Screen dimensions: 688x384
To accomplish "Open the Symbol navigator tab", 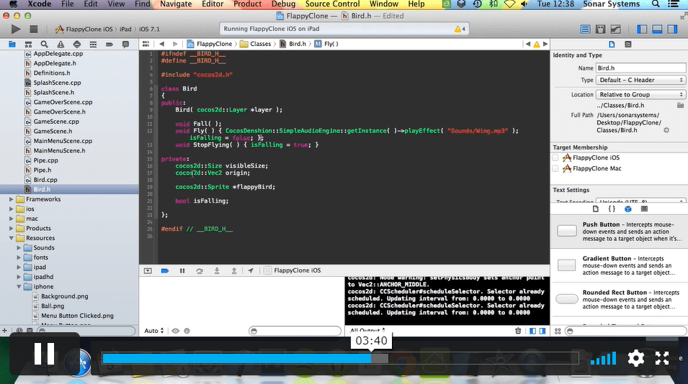I will [x=28, y=44].
